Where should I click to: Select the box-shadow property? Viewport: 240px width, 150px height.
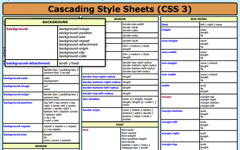91,99
